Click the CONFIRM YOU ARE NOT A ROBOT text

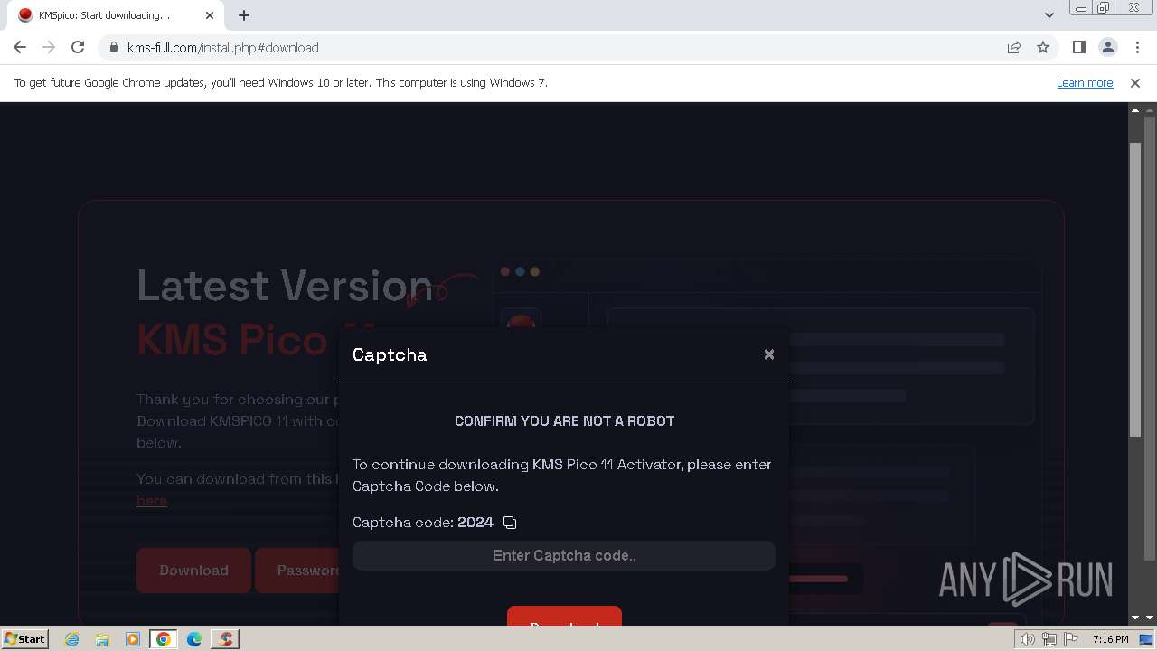pyautogui.click(x=564, y=420)
